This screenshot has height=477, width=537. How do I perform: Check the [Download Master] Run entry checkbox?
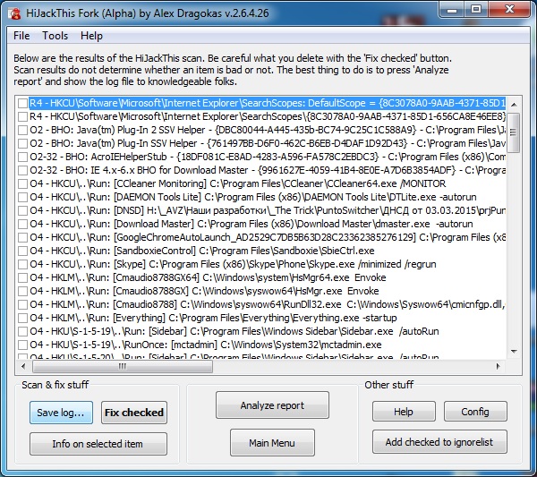pyautogui.click(x=22, y=225)
